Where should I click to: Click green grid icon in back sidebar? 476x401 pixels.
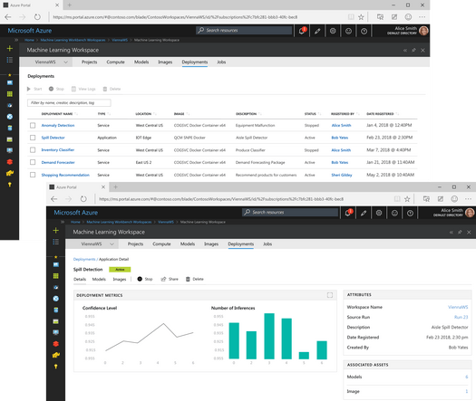[x=10, y=94]
